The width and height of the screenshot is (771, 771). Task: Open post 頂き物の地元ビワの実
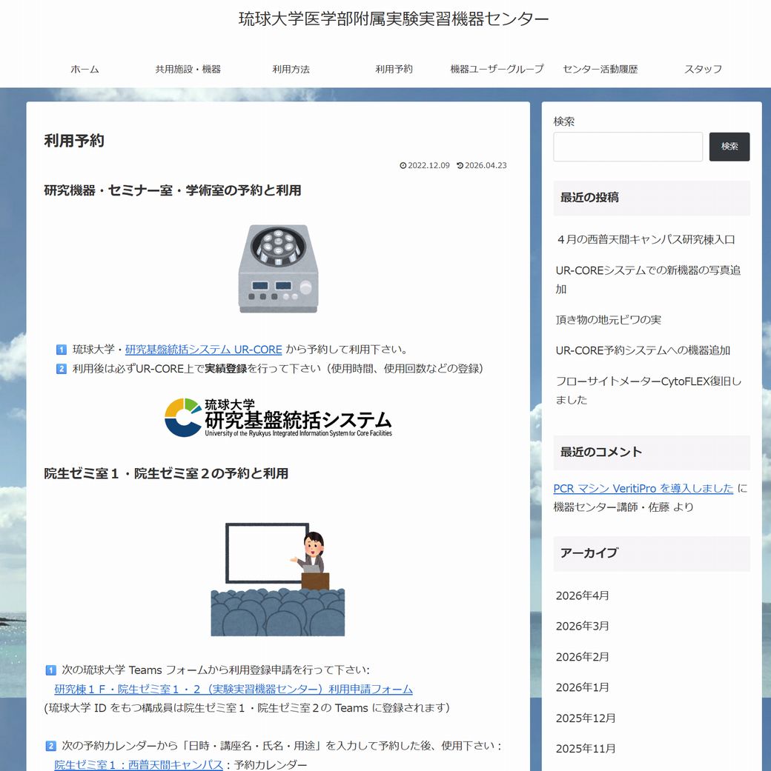608,320
